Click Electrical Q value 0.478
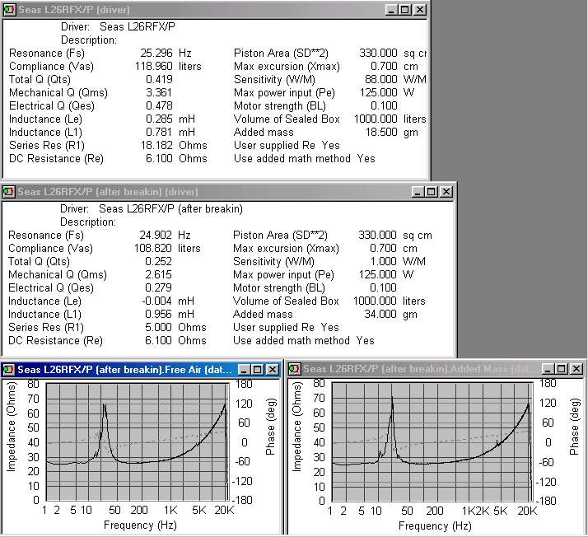The image size is (588, 537). [x=159, y=105]
